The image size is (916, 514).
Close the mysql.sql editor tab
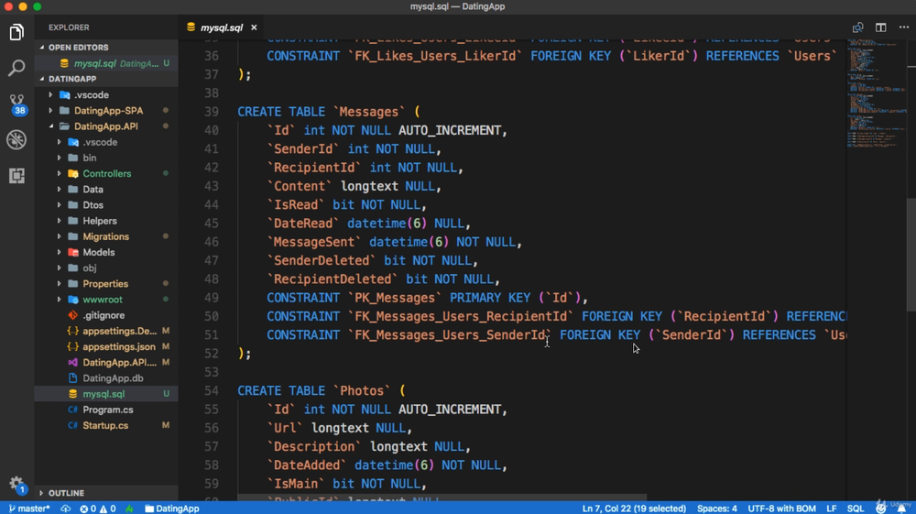coord(254,27)
